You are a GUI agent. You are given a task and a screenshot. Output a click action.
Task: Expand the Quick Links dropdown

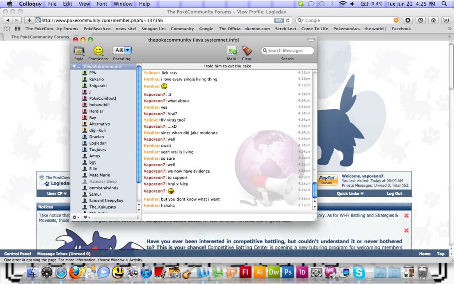coord(350,193)
